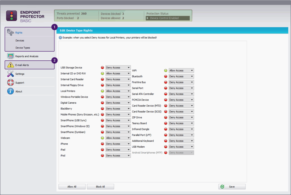Click the blue info icon beside Example text
Screen dimensions: 291x195
(60, 37)
